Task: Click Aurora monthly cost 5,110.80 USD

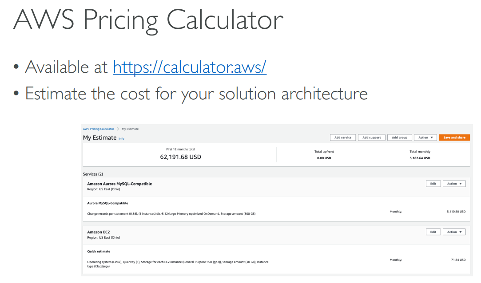Action: [x=456, y=212]
